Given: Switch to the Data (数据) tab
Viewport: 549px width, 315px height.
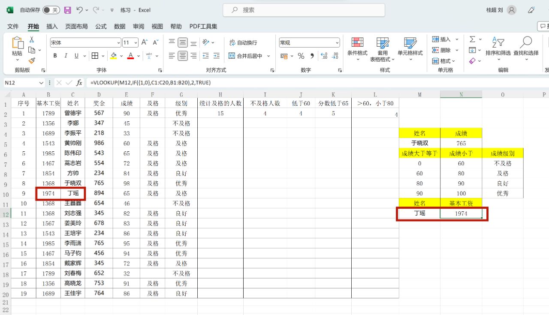Looking at the screenshot, I should 120,27.
